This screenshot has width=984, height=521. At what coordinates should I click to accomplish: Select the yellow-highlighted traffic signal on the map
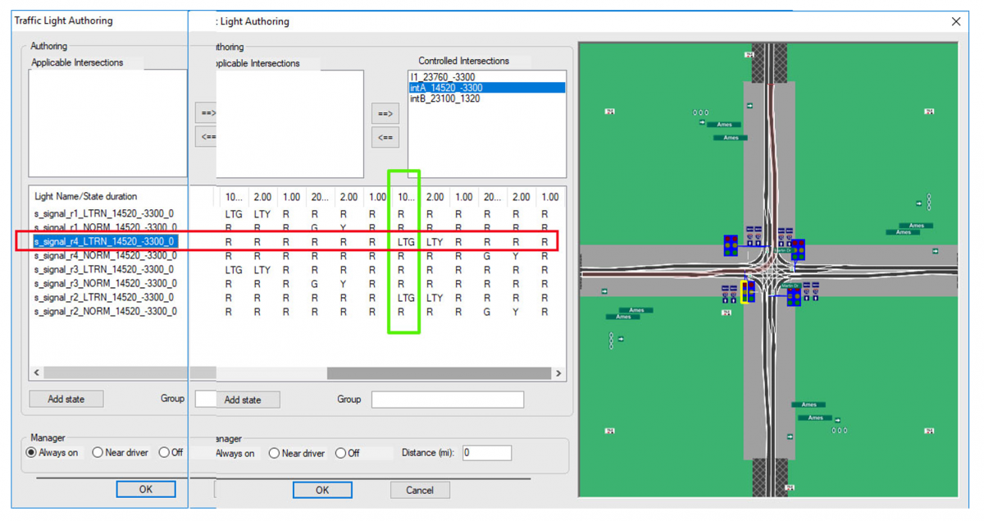[x=745, y=292]
